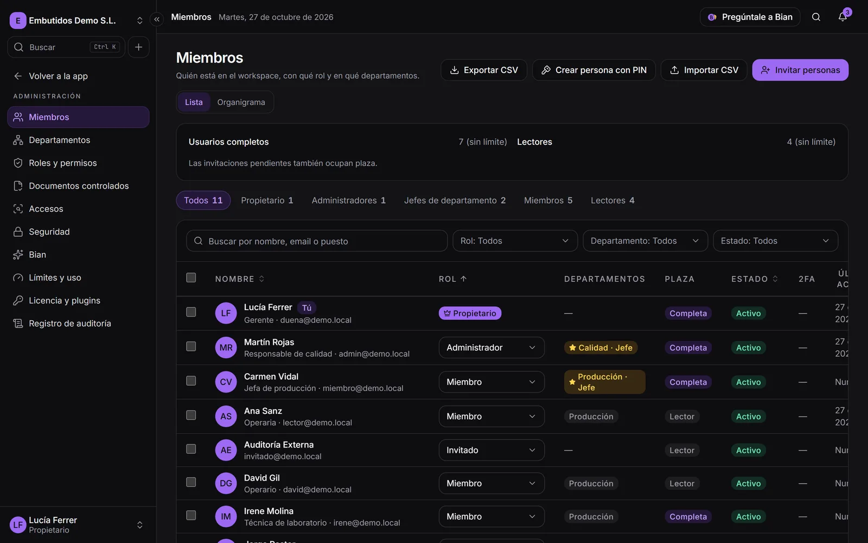Click the Embutidos Demo workspace logo

[18, 21]
